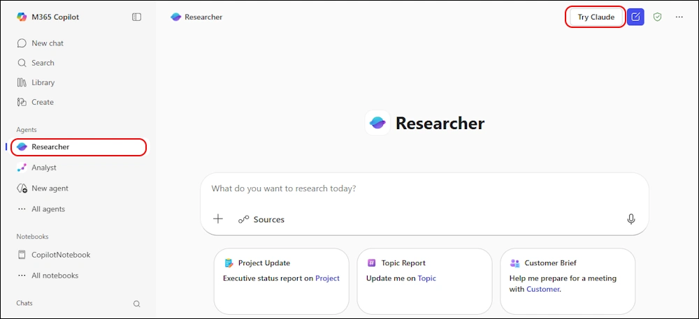The image size is (699, 319).
Task: Collapse the sidebar panel icon
Action: (137, 17)
